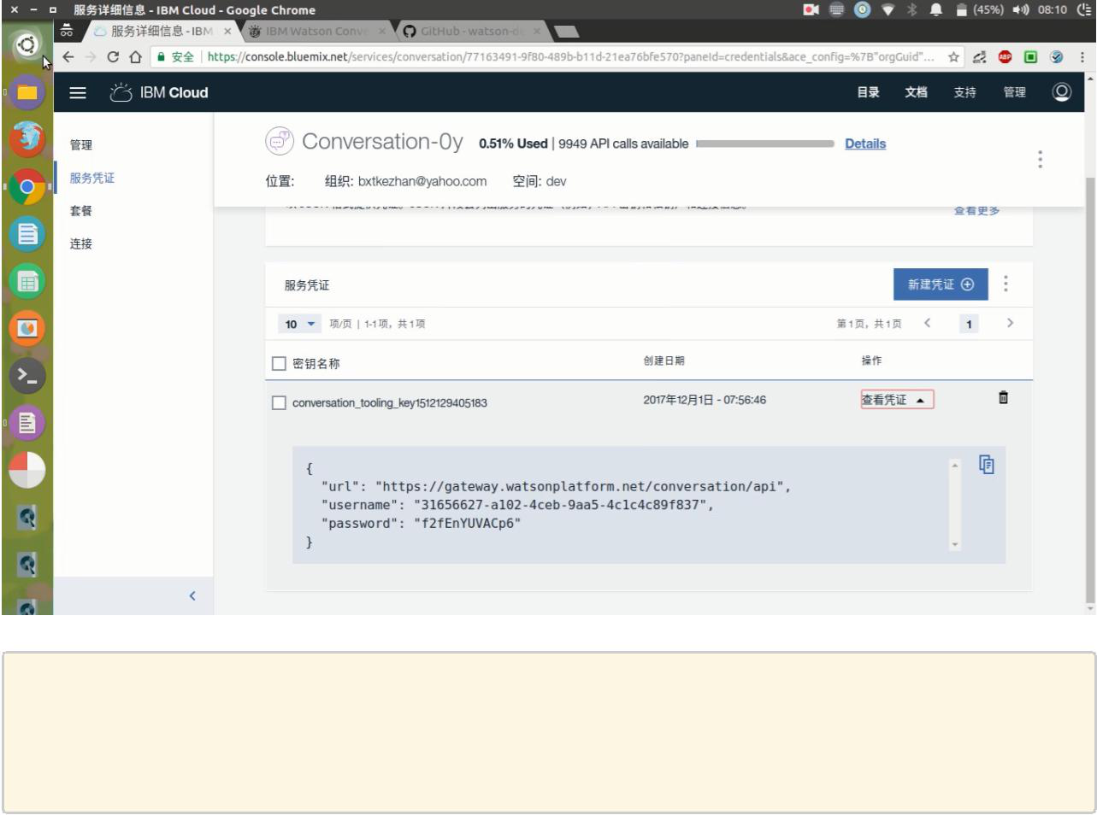The height and width of the screenshot is (815, 1097).
Task: Open Terminal from the Ubuntu dock
Action: pyautogui.click(x=27, y=375)
